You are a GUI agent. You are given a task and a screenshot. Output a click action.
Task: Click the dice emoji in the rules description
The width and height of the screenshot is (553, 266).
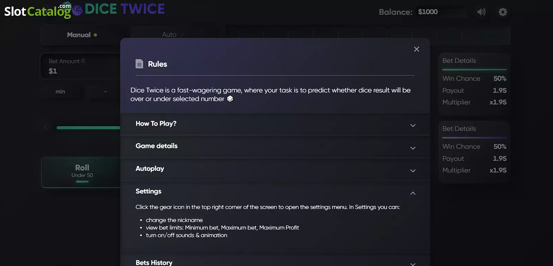(x=230, y=99)
